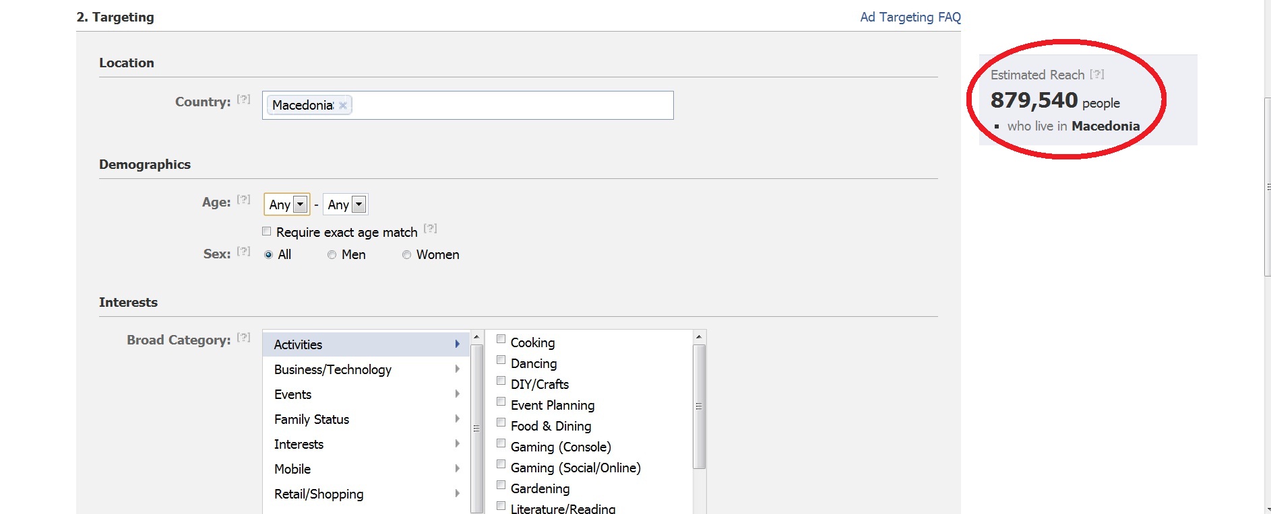Click help icon for exact age match
1271x514 pixels.
tap(431, 229)
